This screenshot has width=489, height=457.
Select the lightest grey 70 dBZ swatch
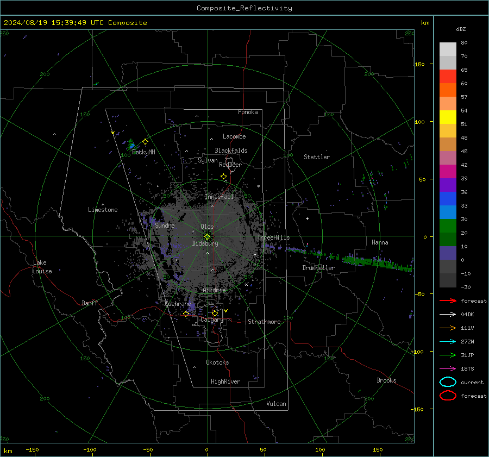[x=448, y=49]
